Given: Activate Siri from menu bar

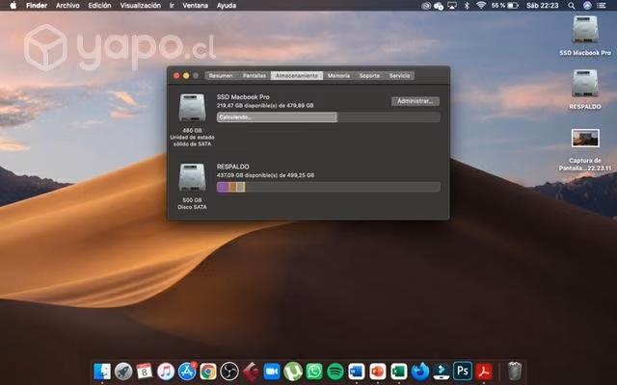Looking at the screenshot, I should (587, 6).
